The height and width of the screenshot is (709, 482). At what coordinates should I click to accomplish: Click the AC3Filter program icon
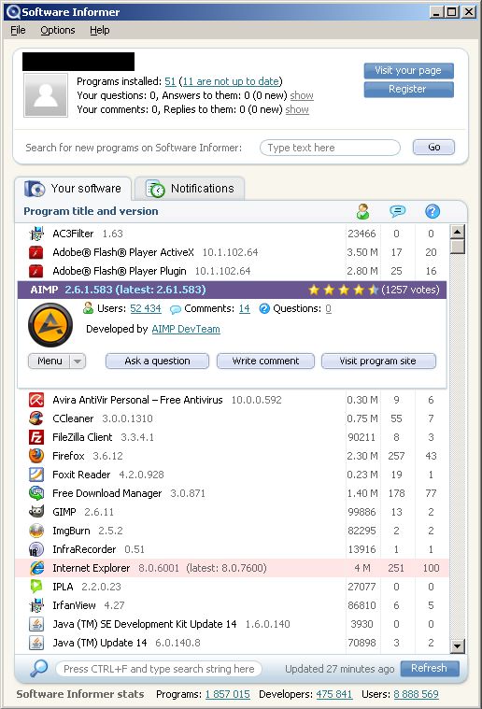coord(36,234)
